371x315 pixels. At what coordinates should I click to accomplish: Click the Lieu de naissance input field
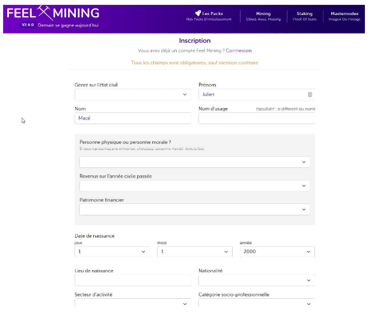[x=133, y=280]
